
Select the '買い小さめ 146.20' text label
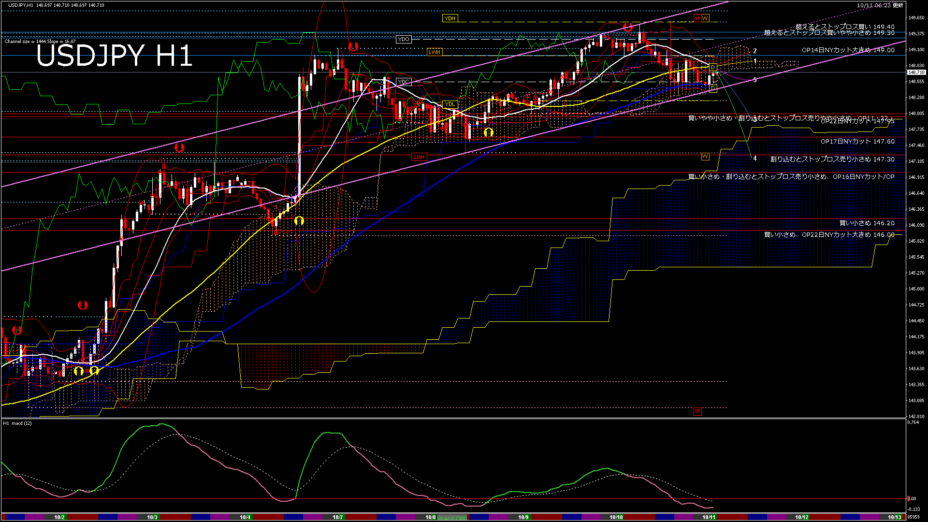[x=867, y=223]
